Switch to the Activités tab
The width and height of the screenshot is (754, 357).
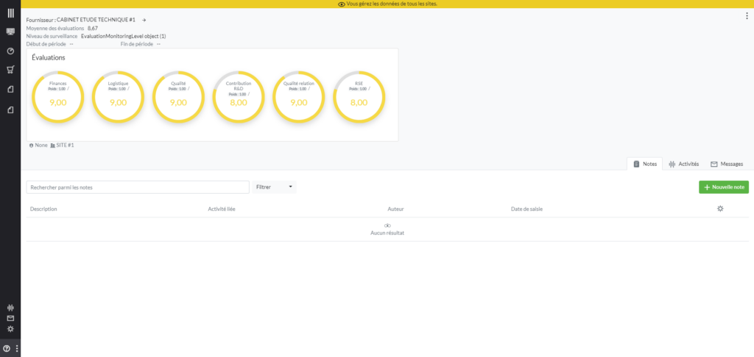tap(683, 164)
